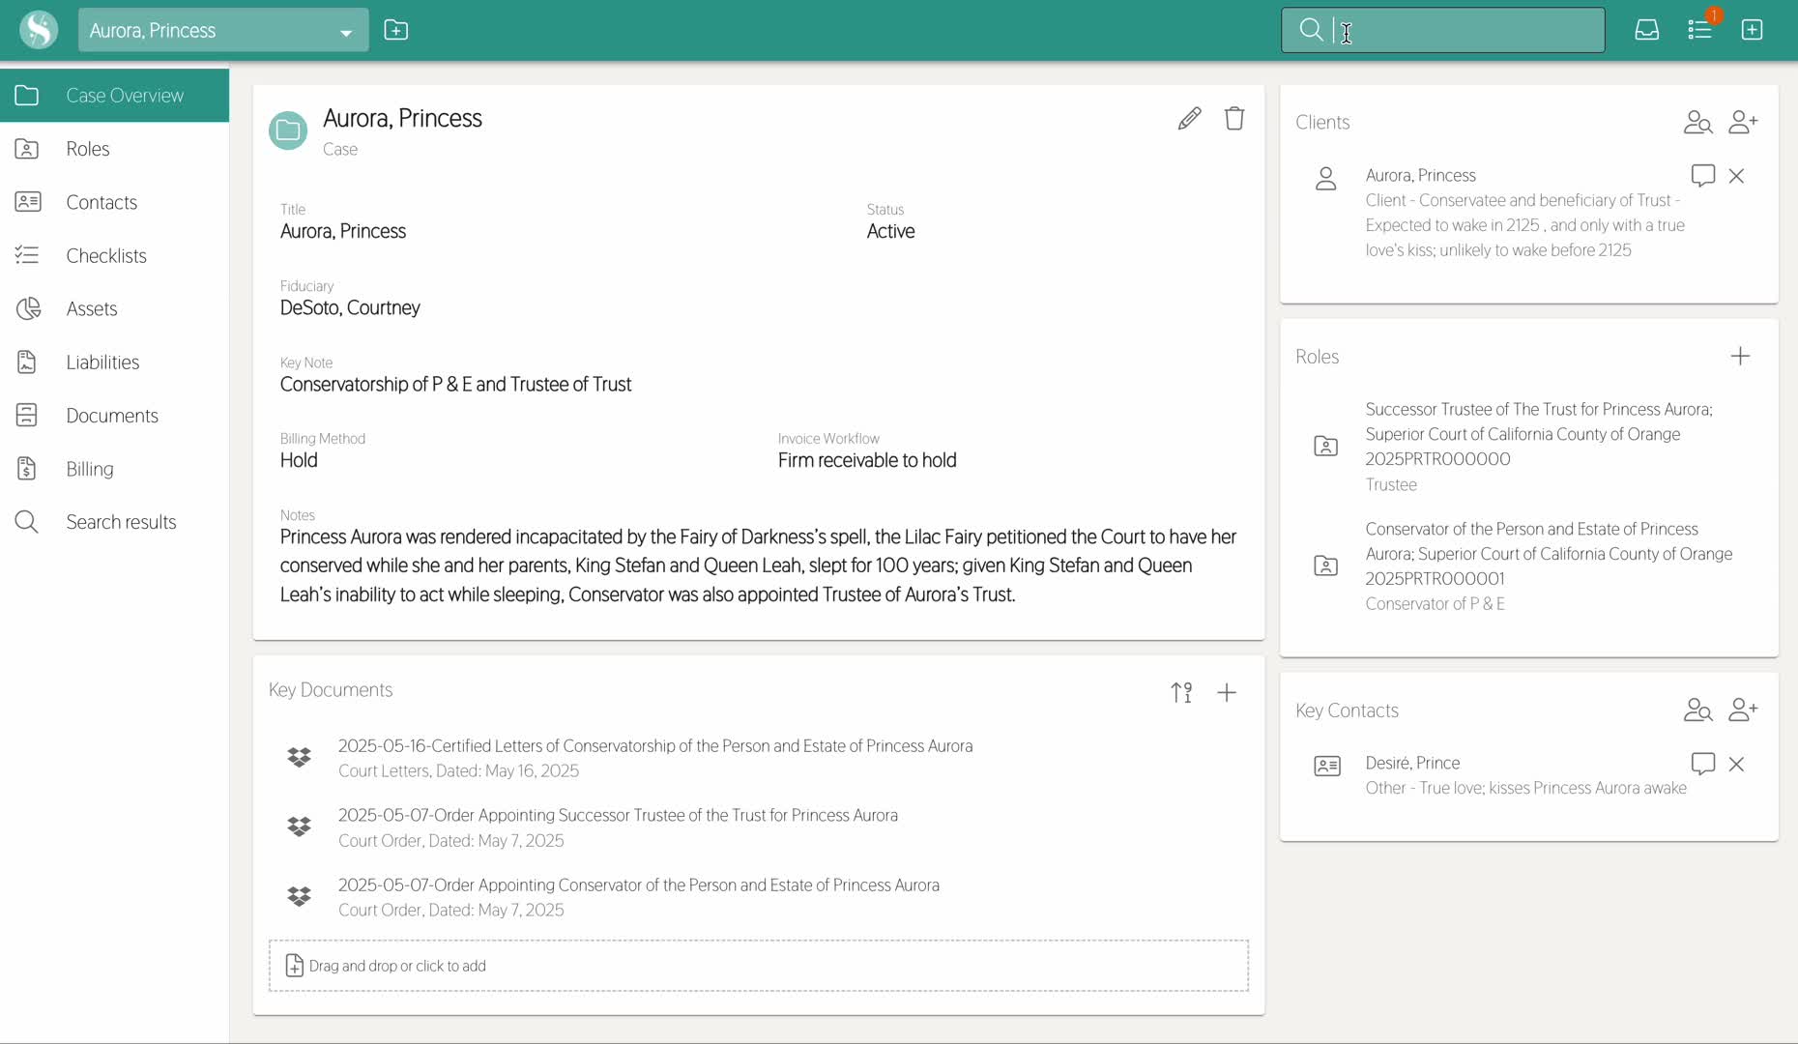Click Dropbox icon beside Conservator order
This screenshot has width=1798, height=1044.
(x=299, y=896)
